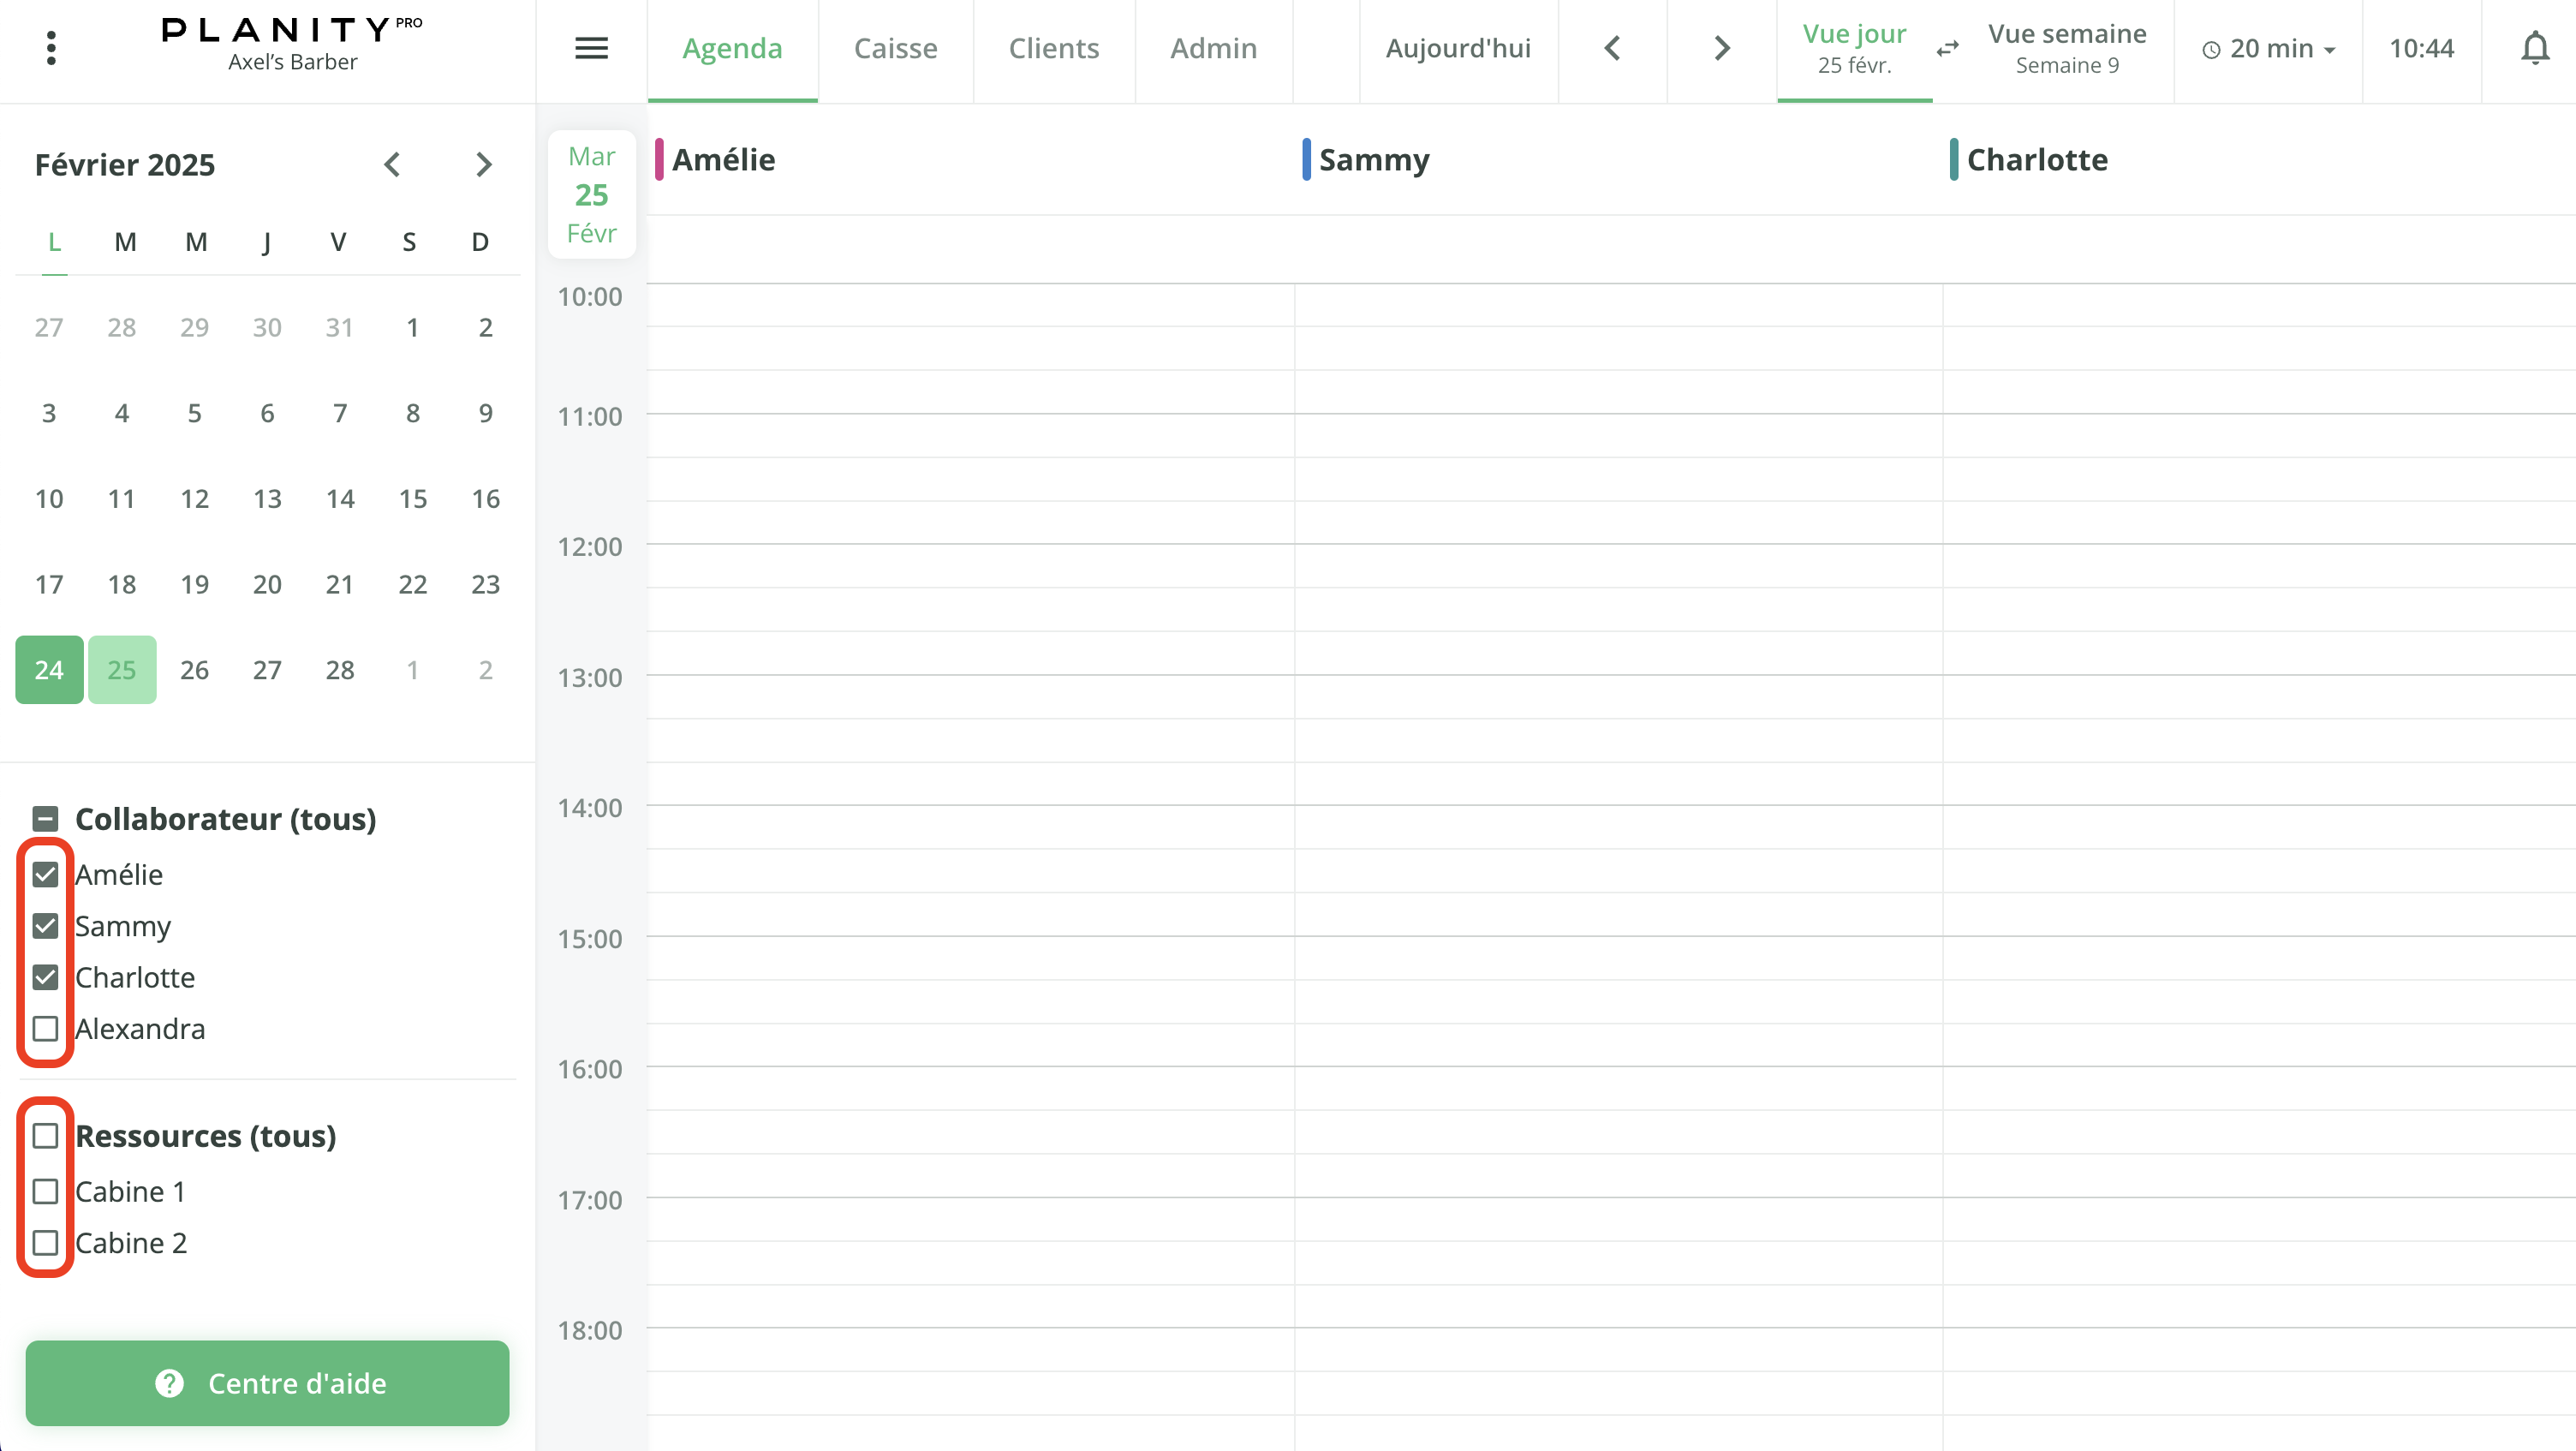Image resolution: width=2576 pixels, height=1451 pixels.
Task: Open the Caisse tab
Action: [x=895, y=48]
